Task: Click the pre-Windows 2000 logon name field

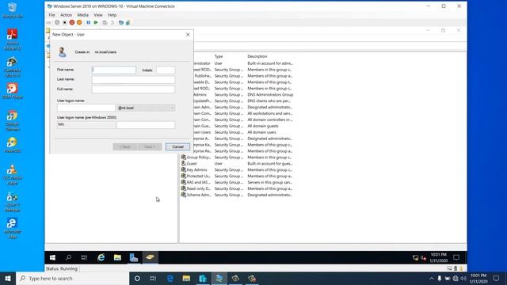Action: click(x=146, y=125)
